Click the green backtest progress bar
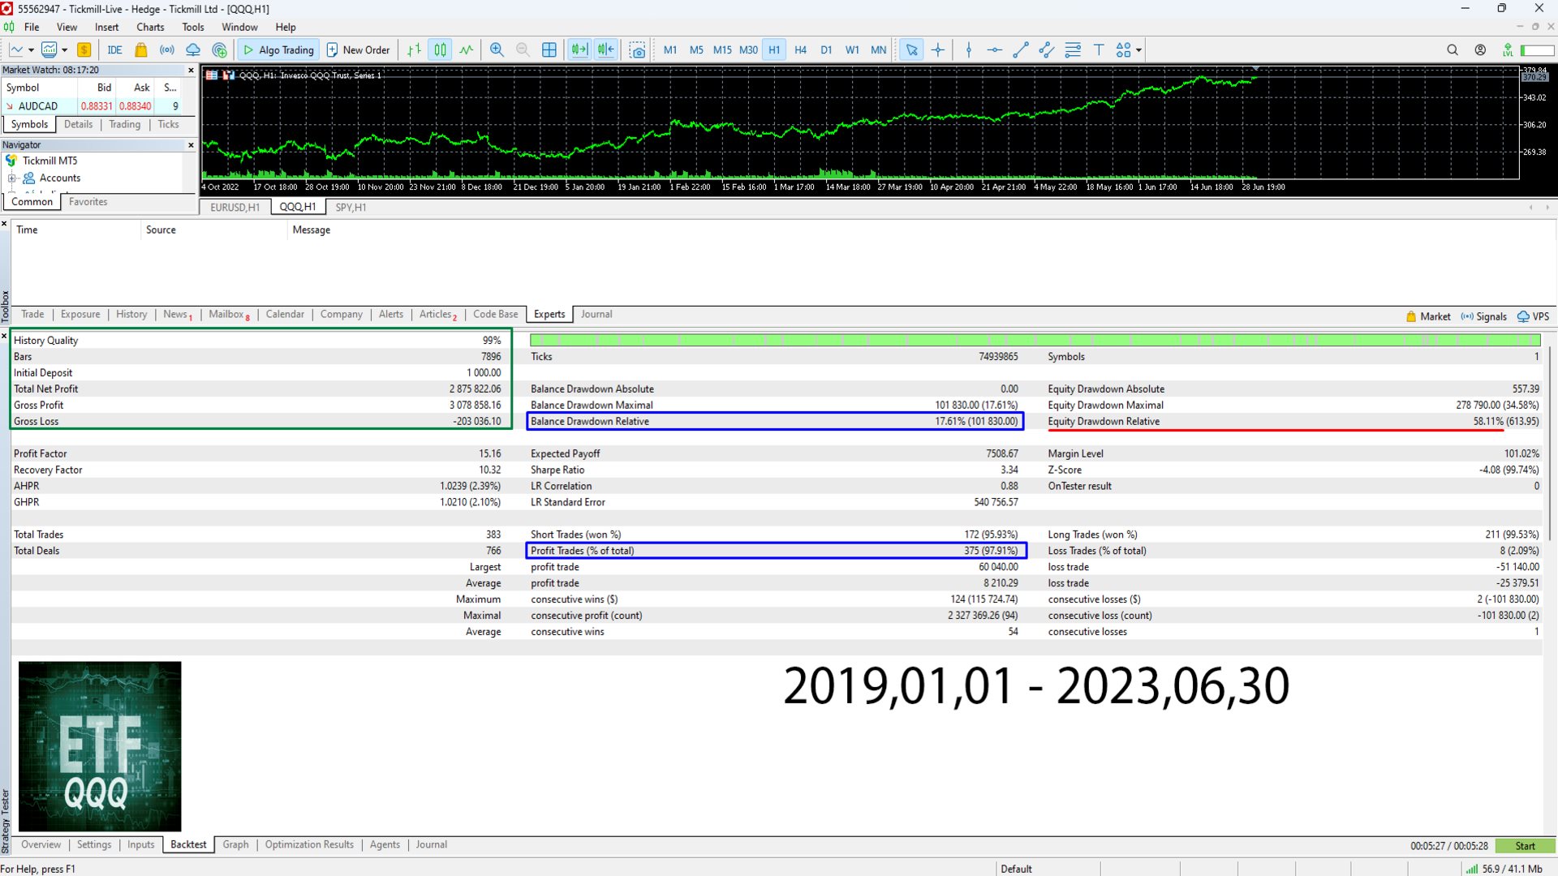1558x876 pixels. pos(1035,340)
